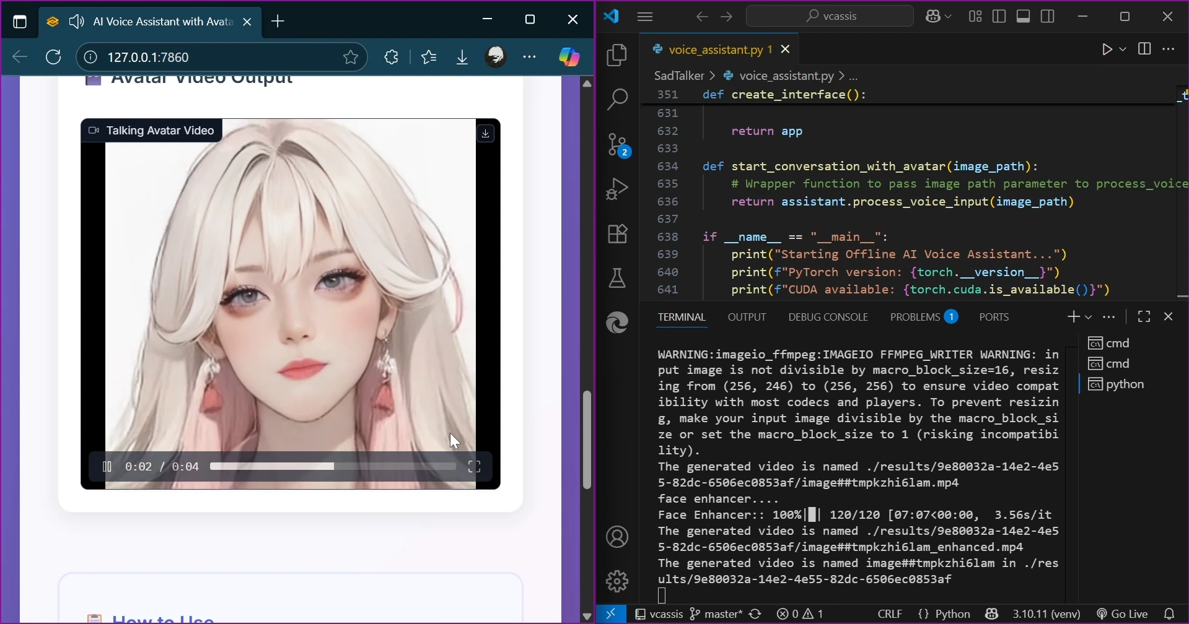Click the vcassis repository status item

[659, 614]
